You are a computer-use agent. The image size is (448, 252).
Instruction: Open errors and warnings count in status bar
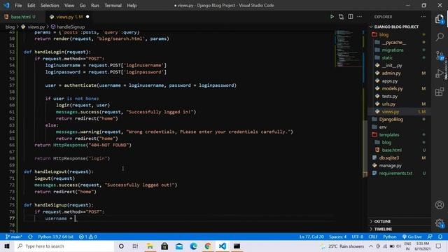pyautogui.click(x=87, y=237)
